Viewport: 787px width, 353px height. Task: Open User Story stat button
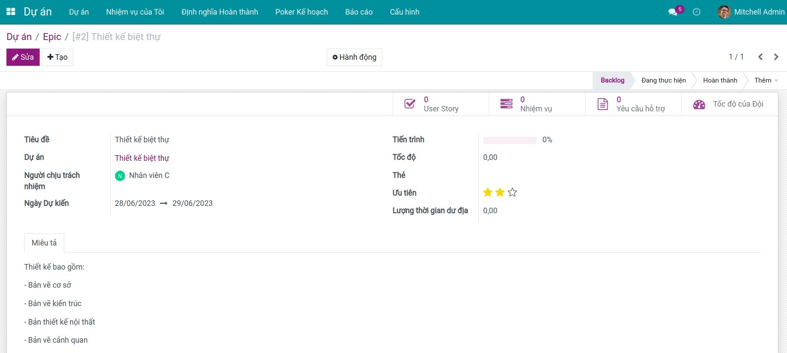(x=441, y=104)
